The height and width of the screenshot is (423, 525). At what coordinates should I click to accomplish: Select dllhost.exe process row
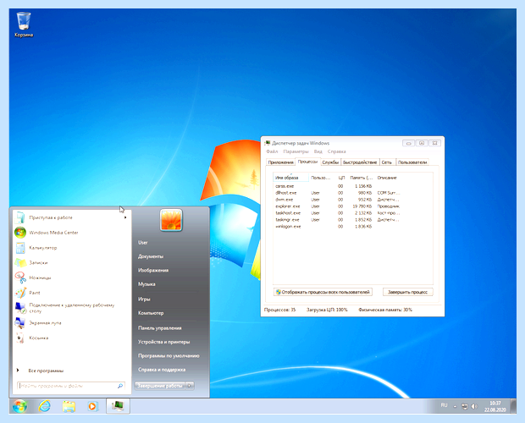tap(338, 193)
